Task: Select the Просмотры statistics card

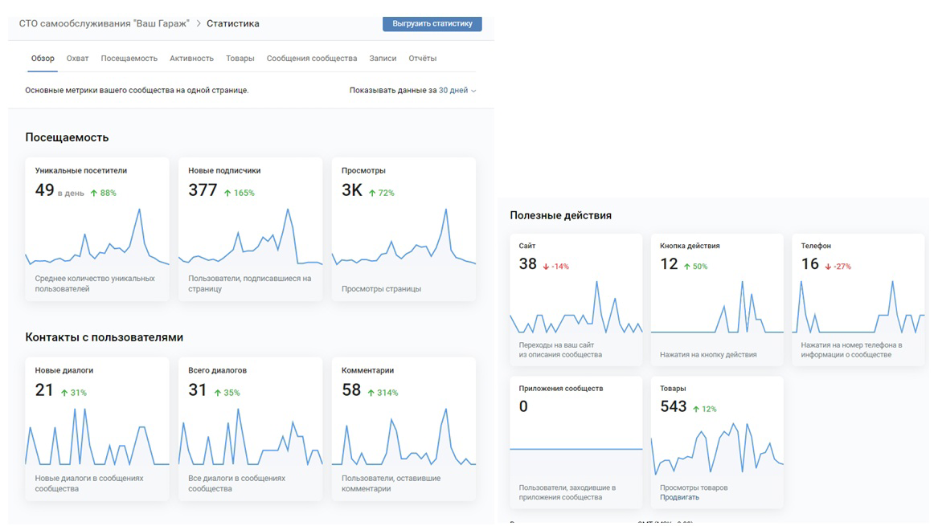Action: click(x=404, y=229)
